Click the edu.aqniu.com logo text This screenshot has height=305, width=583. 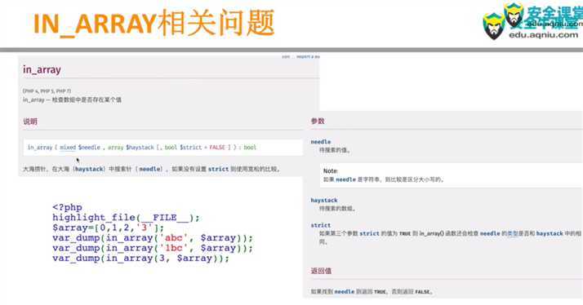pos(543,35)
